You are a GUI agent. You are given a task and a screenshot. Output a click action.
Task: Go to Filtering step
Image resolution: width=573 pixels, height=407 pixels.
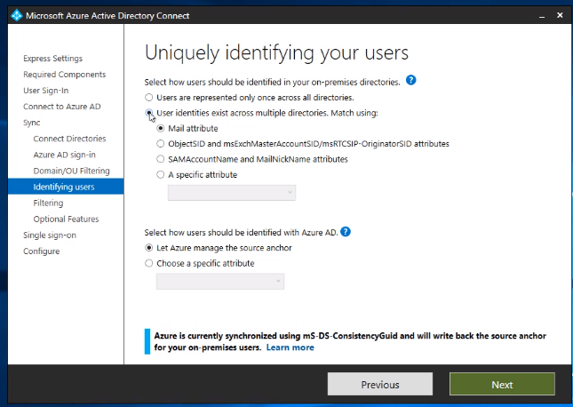[48, 203]
